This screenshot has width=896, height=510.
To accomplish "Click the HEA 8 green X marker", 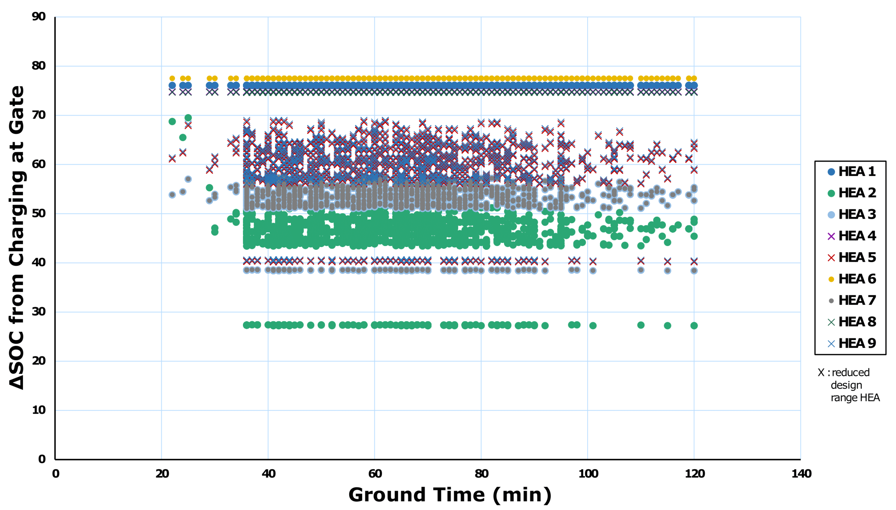I will [831, 322].
